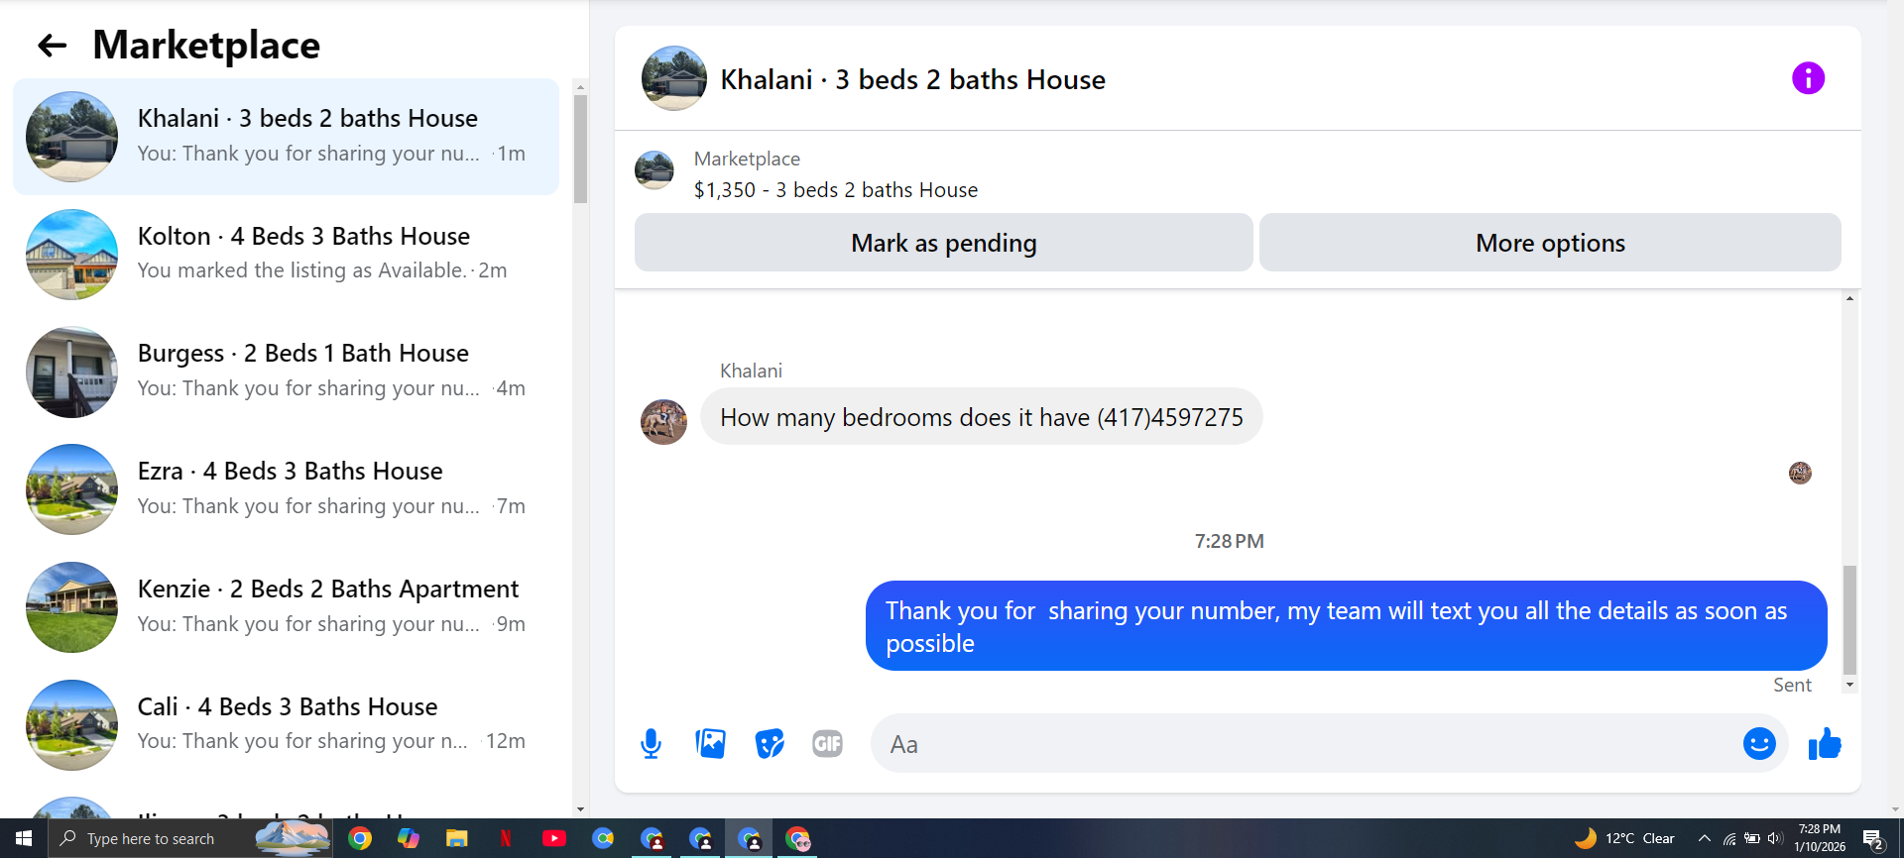1904x858 pixels.
Task: Mark the listing as pending
Action: (x=943, y=243)
